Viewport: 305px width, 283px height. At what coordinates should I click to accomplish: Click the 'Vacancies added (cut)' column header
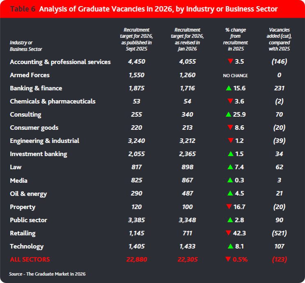279,39
